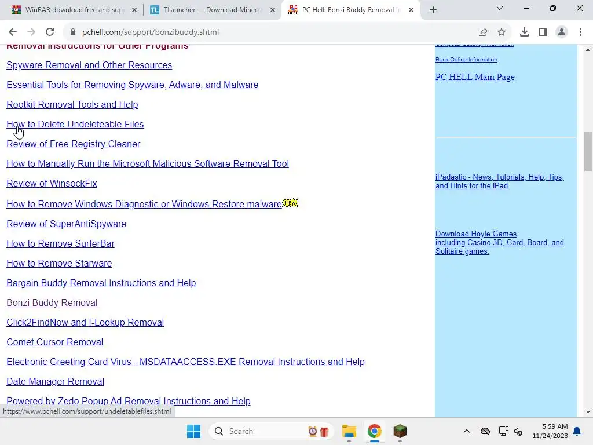Click the scrollbar down arrow
Screen dimensions: 593x445
point(588,412)
